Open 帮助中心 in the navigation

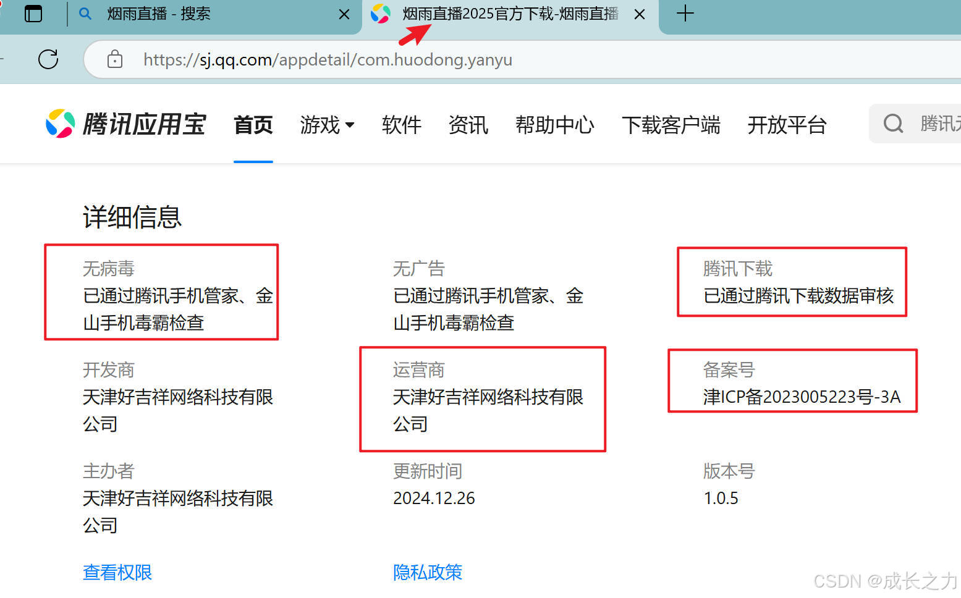[555, 125]
